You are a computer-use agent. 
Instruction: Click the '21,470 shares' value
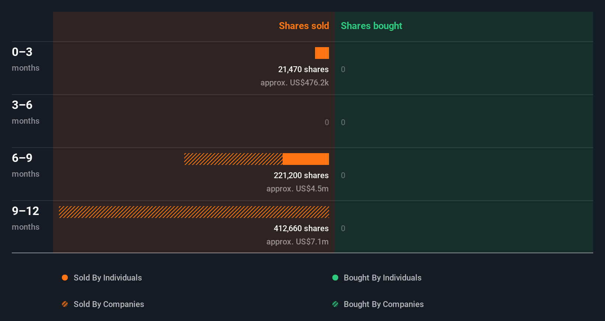pos(303,69)
